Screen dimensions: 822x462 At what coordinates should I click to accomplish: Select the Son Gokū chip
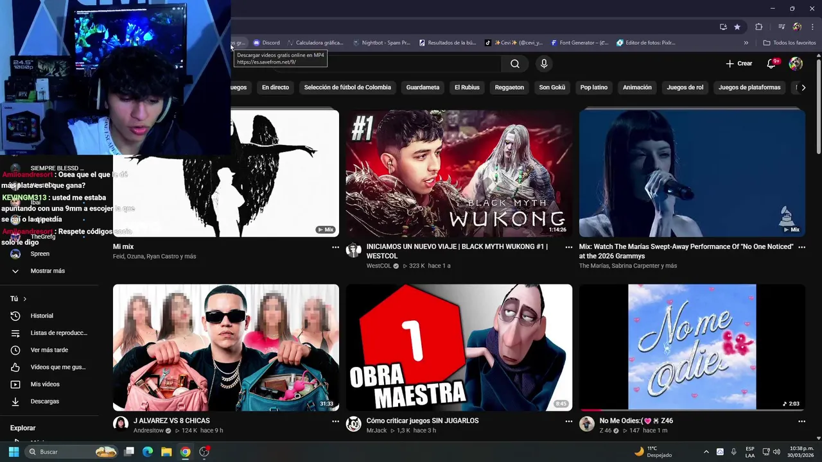pos(552,87)
